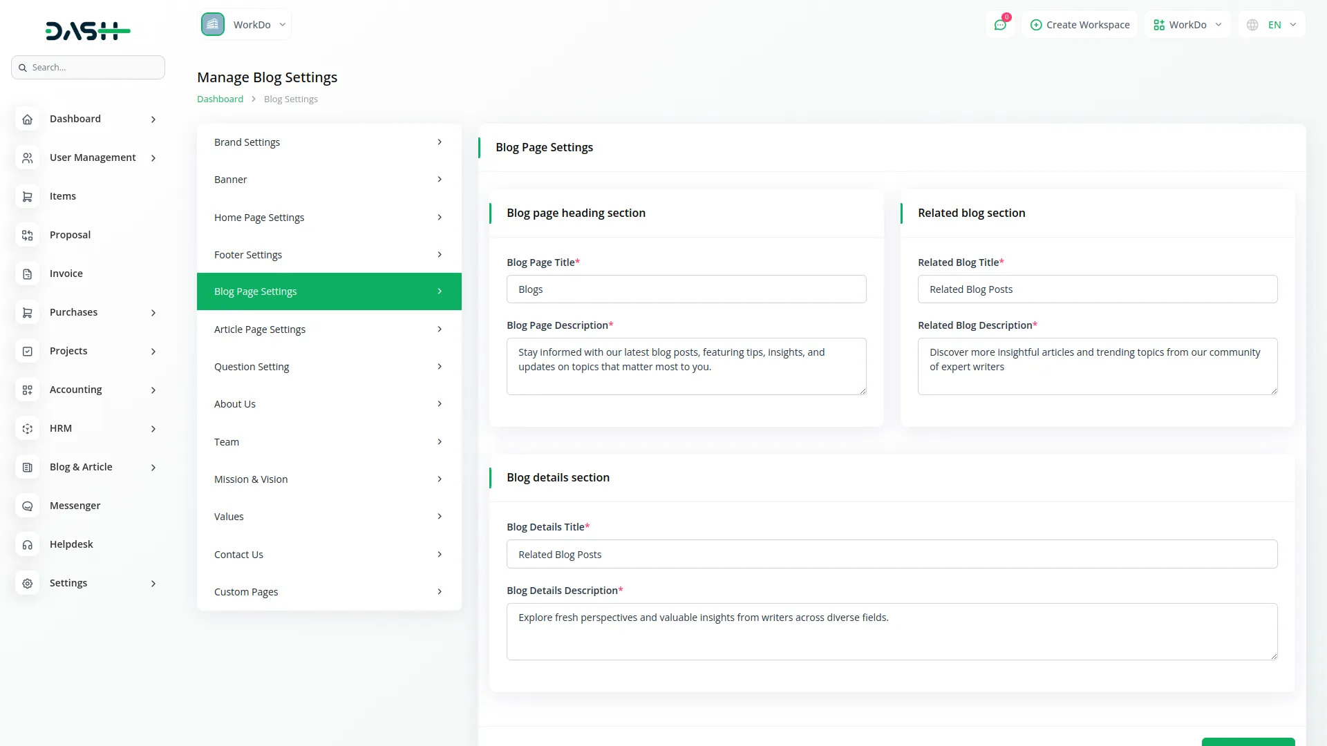The height and width of the screenshot is (746, 1327).
Task: Click the Messenger chat icon in sidebar
Action: pyautogui.click(x=27, y=506)
